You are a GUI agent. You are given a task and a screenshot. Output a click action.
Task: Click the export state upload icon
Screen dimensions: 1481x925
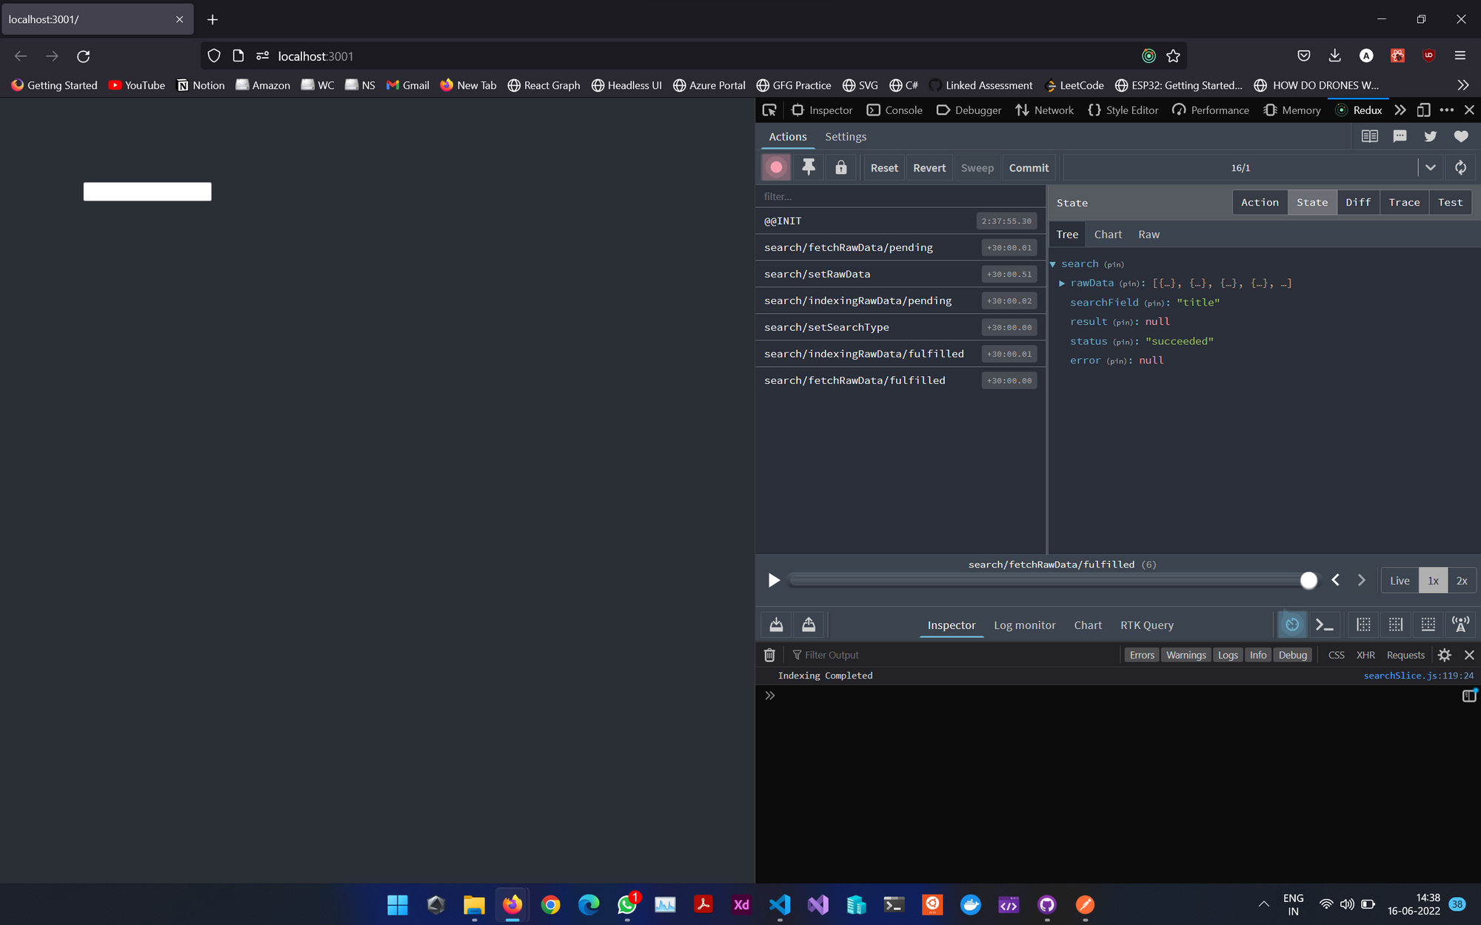coord(809,625)
